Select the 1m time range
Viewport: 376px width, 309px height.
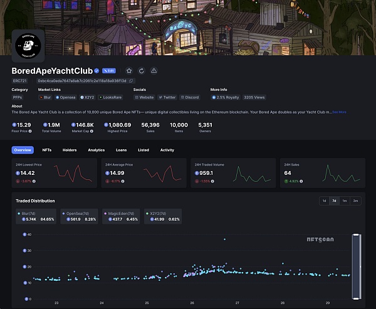(x=344, y=201)
